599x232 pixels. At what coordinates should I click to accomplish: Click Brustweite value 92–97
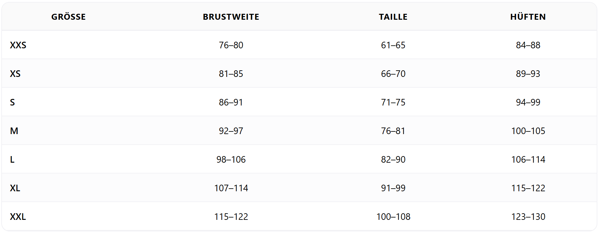pos(231,131)
